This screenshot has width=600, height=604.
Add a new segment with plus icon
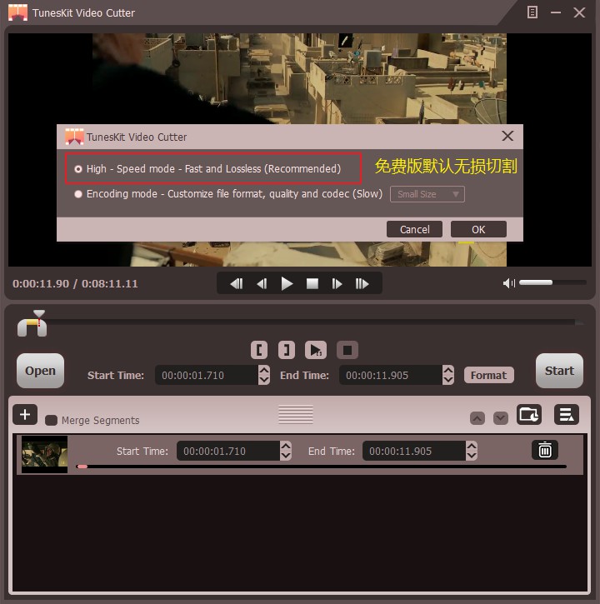(x=25, y=415)
